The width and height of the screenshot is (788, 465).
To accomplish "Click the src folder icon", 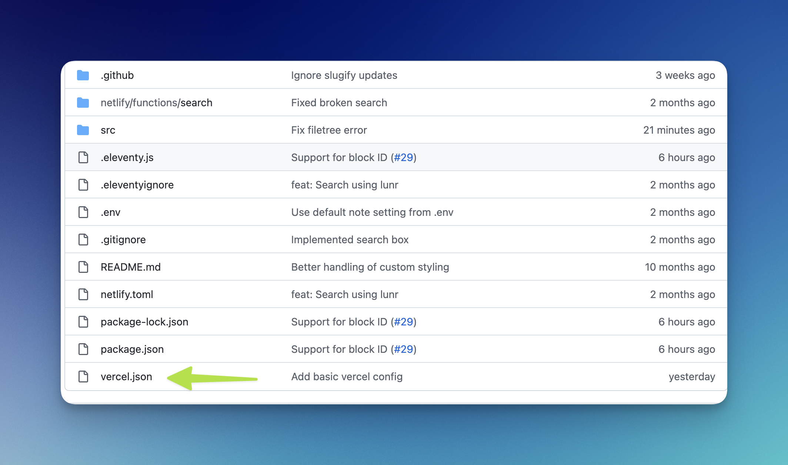I will (x=83, y=130).
